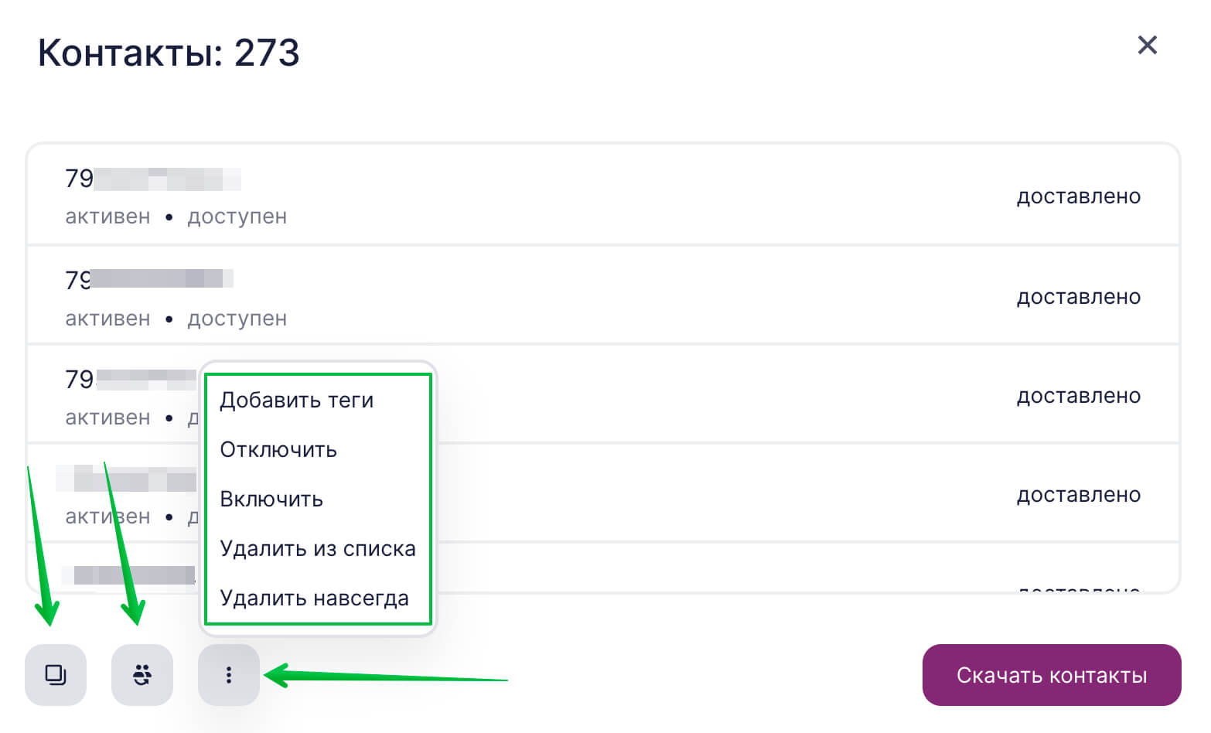
Task: Choose 'Отключить' in the actions menu
Action: pyautogui.click(x=278, y=450)
